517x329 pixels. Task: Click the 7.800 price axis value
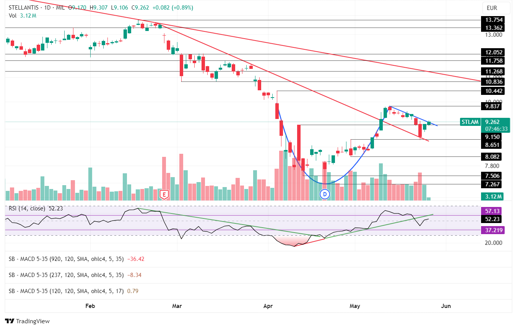click(x=493, y=166)
